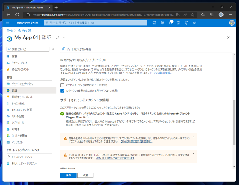Open the Azure account avatar menu

coord(232,23)
